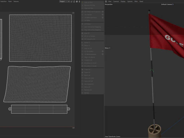
Task: Click the UV Peeler command
Action: 93,24
